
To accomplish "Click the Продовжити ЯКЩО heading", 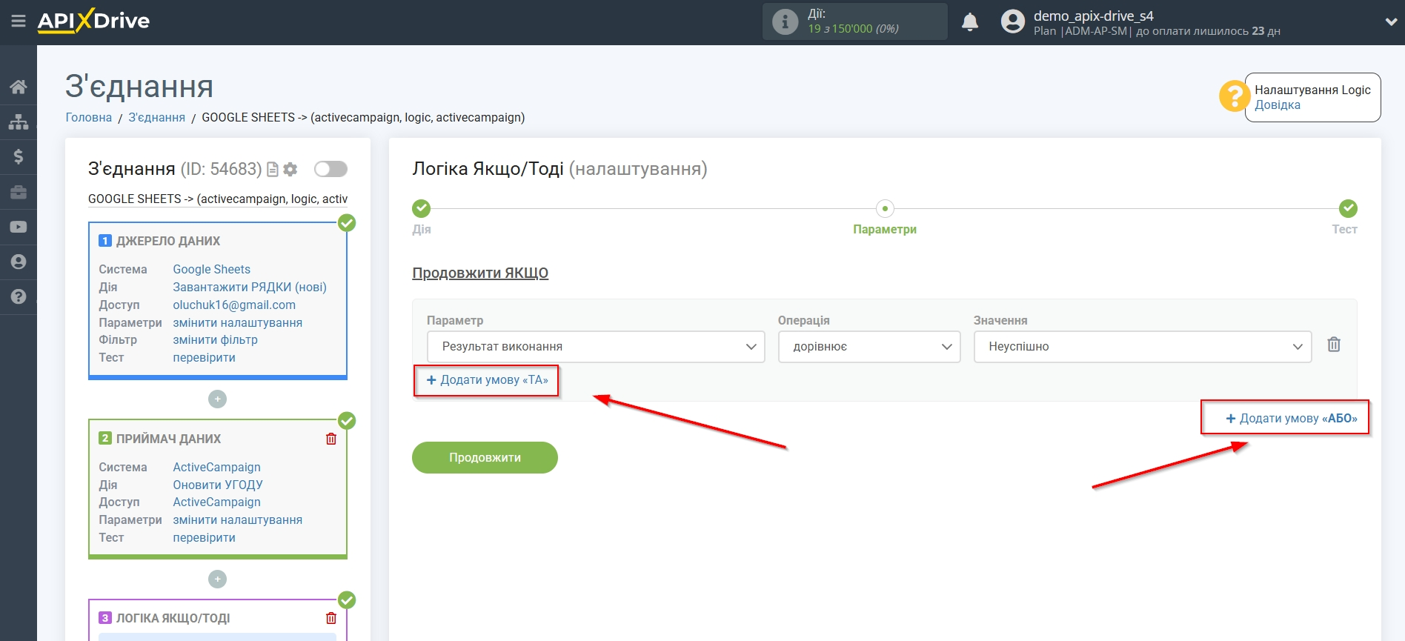I will tap(480, 273).
